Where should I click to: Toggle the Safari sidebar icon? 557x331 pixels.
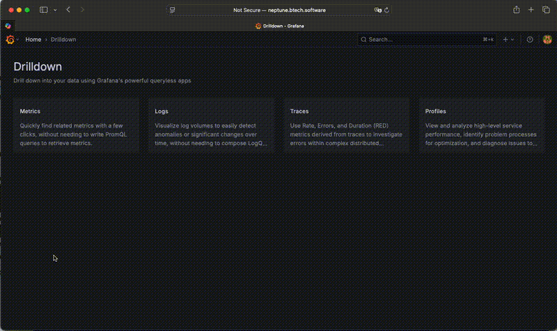(x=44, y=10)
